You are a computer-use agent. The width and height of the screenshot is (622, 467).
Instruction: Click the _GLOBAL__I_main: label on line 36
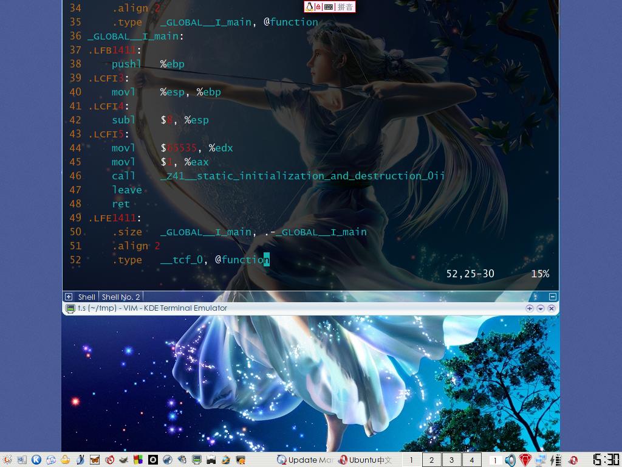(x=135, y=36)
